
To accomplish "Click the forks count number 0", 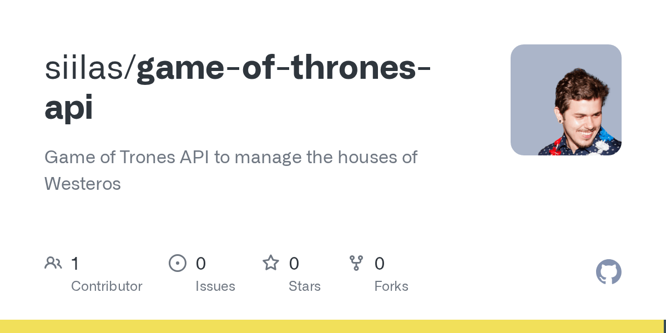I will click(380, 264).
